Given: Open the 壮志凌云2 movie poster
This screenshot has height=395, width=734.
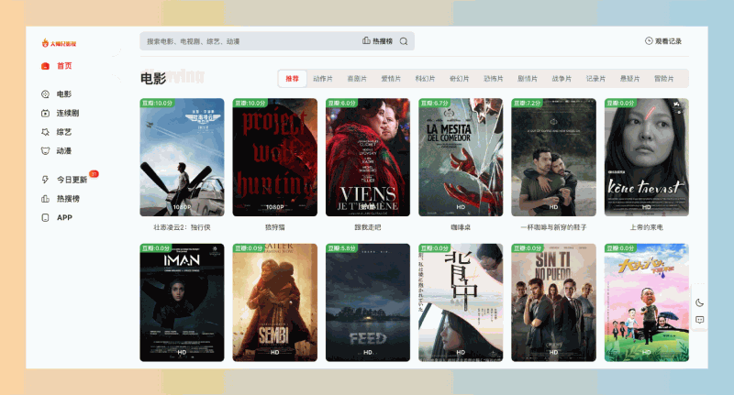Looking at the screenshot, I should (x=182, y=157).
